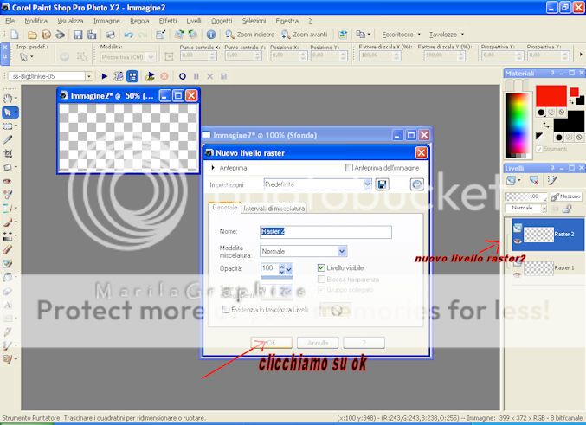Toggle script execution mode blue icon
The height and width of the screenshot is (425, 586).
click(132, 76)
